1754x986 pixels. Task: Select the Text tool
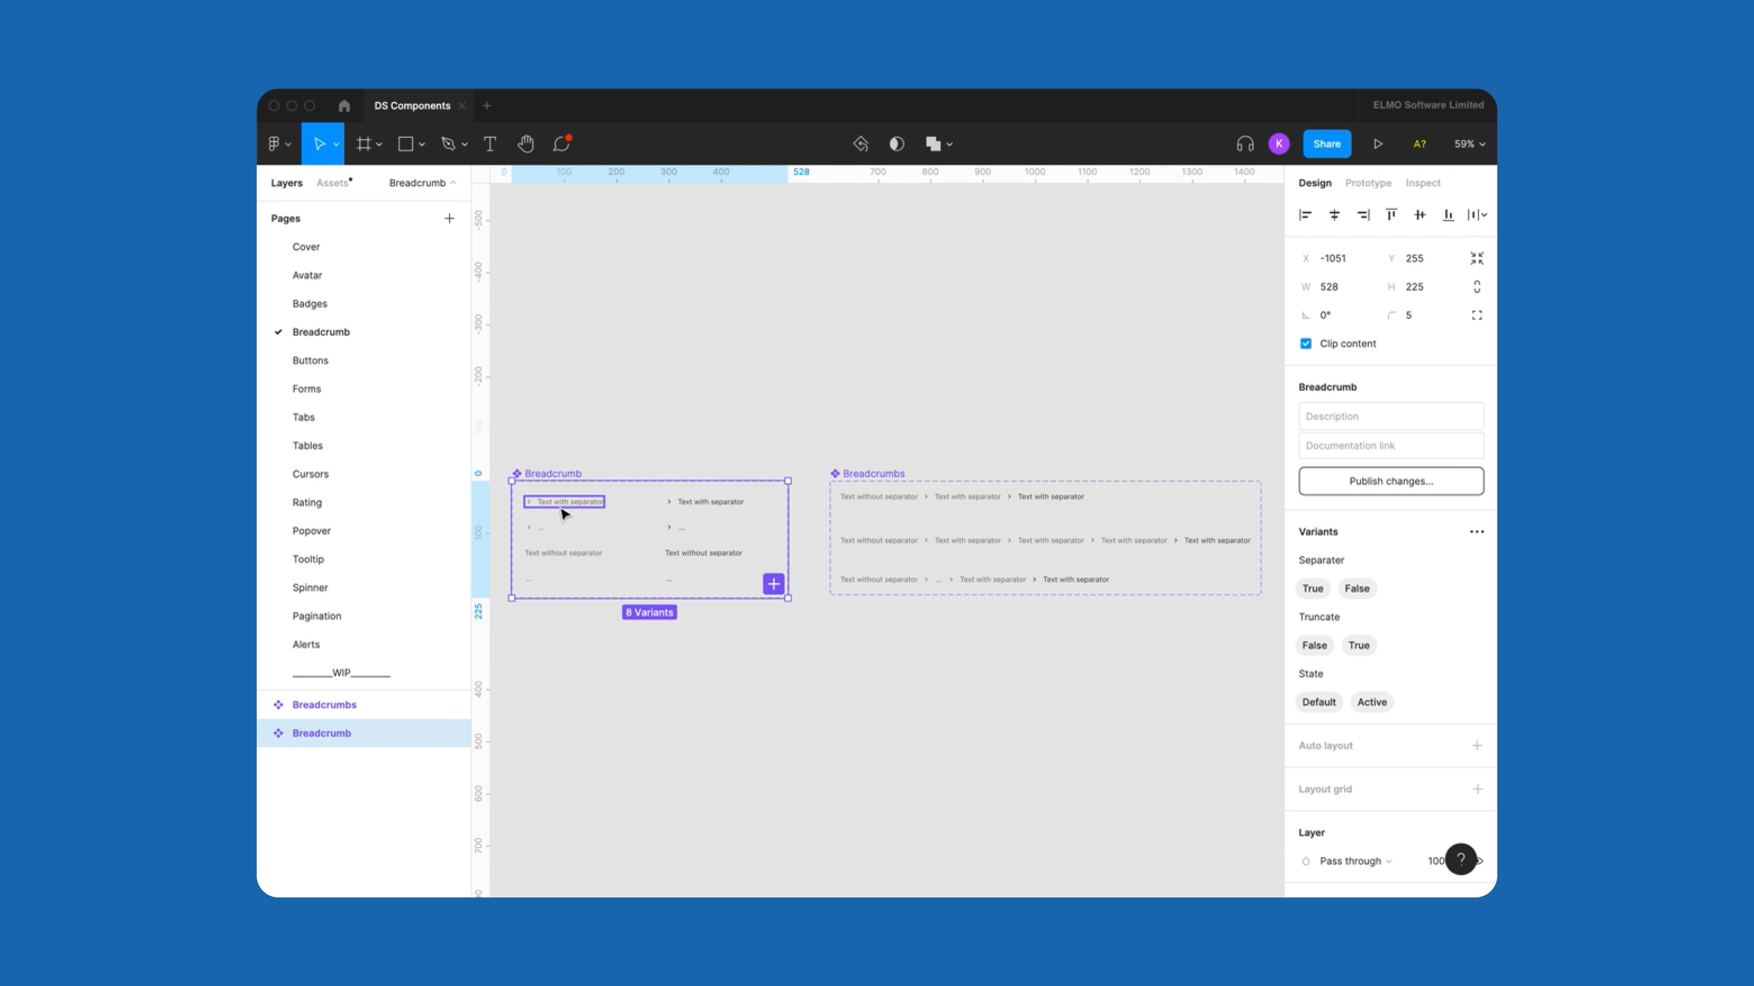[490, 144]
